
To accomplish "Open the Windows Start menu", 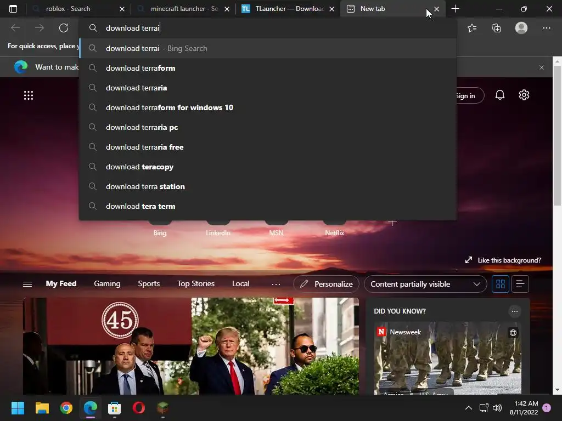I will 18,408.
